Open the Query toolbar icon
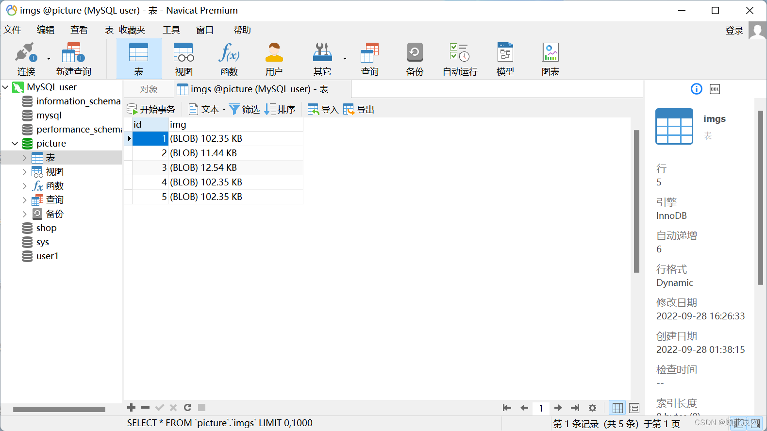 [369, 59]
